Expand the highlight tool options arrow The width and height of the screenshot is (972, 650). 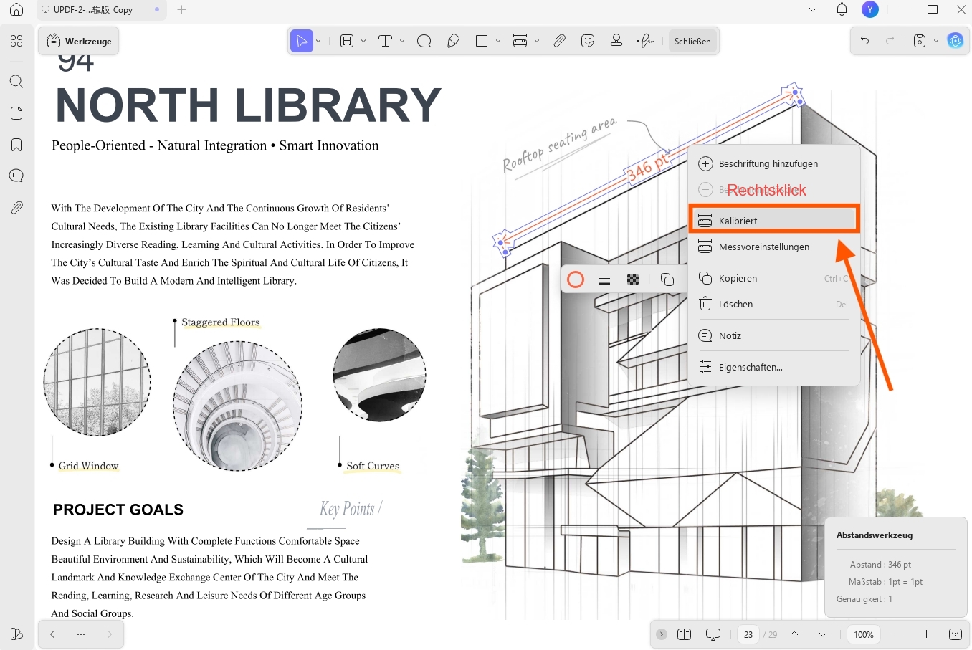coord(363,41)
